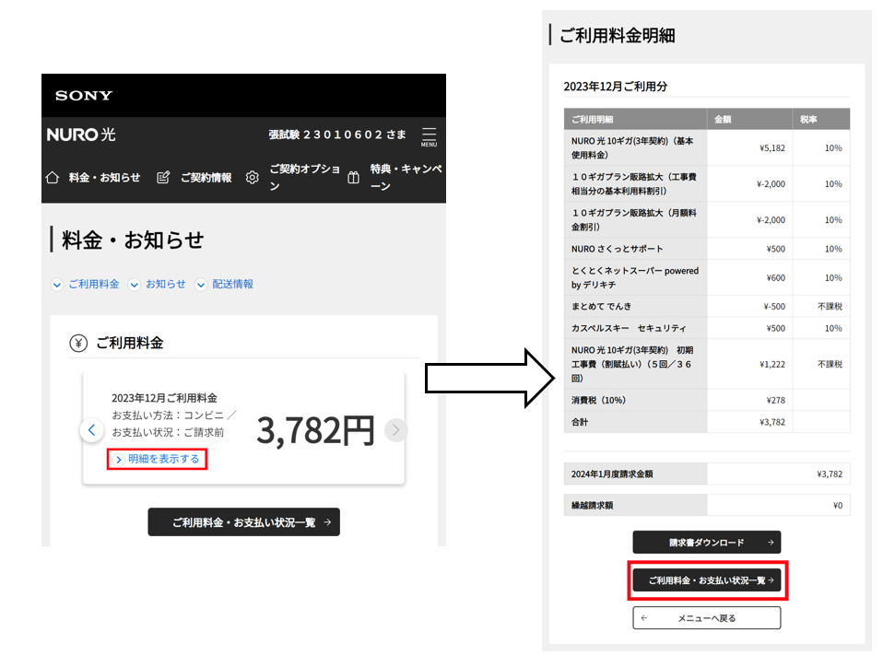Go back using メニューへ戻る button

[x=706, y=618]
